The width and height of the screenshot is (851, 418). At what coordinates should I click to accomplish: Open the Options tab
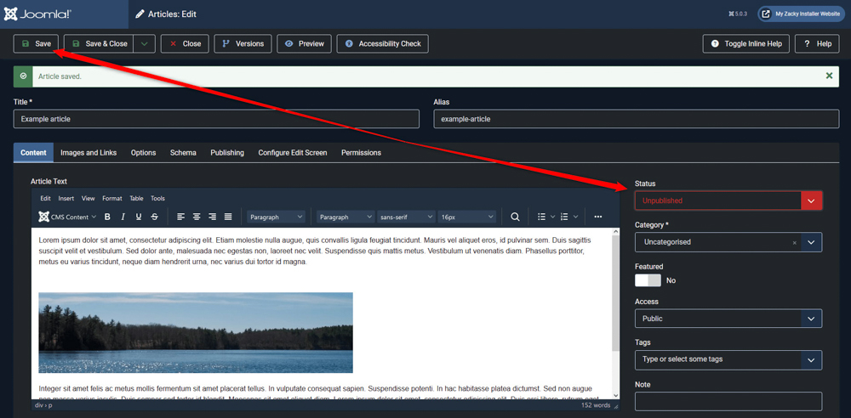tap(143, 153)
